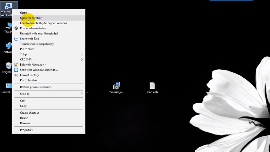Choose Copy in the context menu

(49, 106)
